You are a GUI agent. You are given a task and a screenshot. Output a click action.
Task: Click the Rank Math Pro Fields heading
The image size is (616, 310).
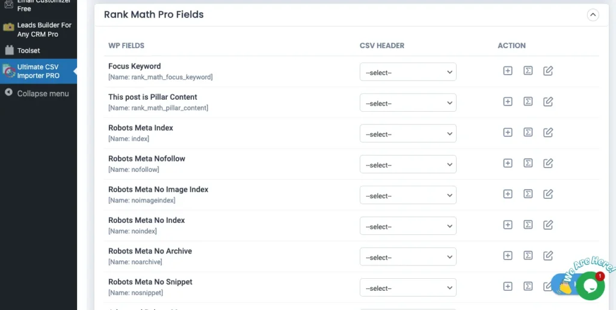(x=153, y=14)
